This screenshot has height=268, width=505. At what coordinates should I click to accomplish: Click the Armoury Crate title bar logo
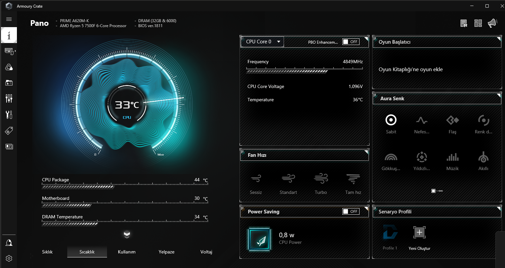tap(9, 6)
